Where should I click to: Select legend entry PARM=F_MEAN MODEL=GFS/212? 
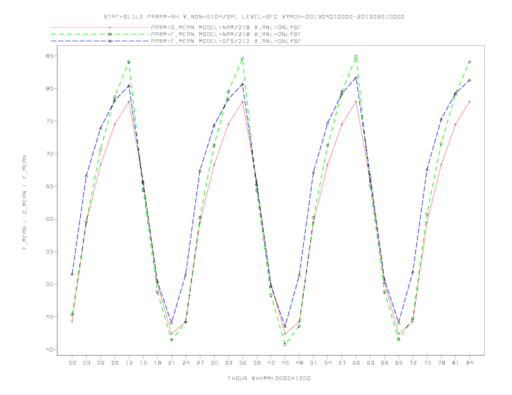pyautogui.click(x=226, y=41)
